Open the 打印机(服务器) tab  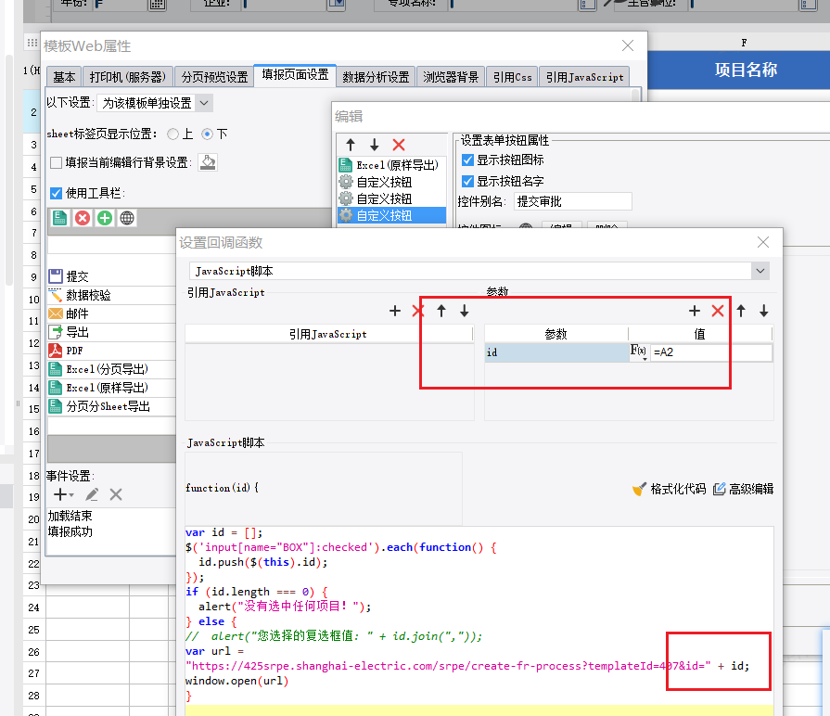pos(128,77)
